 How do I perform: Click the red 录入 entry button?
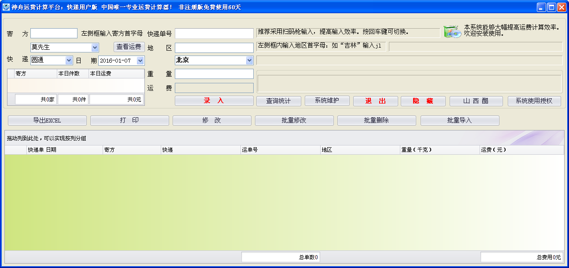pyautogui.click(x=214, y=100)
